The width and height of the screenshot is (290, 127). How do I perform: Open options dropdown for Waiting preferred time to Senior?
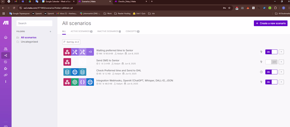[x=281, y=52]
